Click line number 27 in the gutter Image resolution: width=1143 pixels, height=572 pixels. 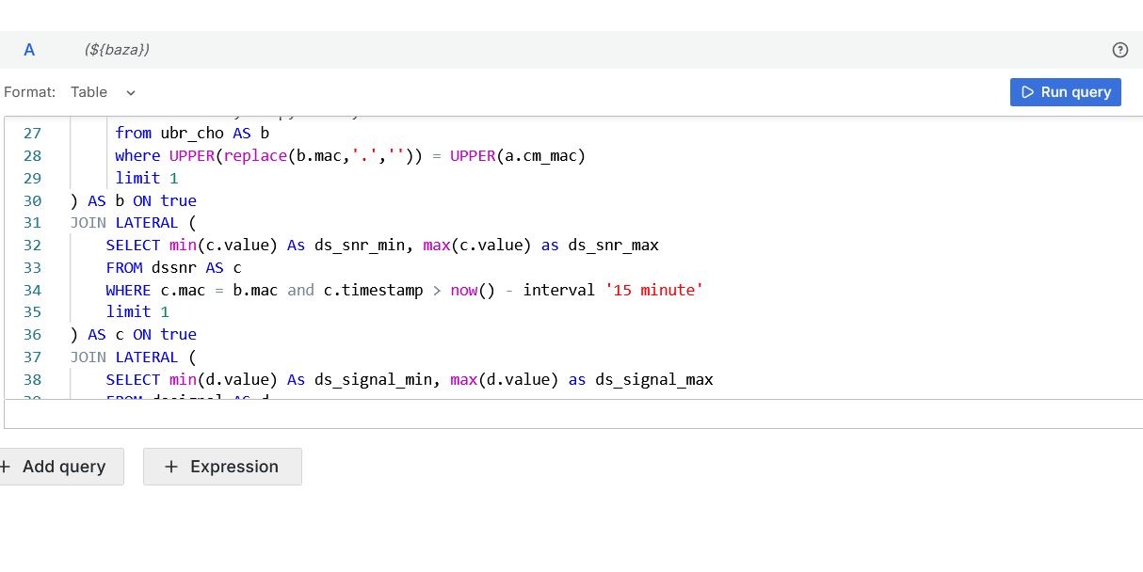pyautogui.click(x=31, y=134)
